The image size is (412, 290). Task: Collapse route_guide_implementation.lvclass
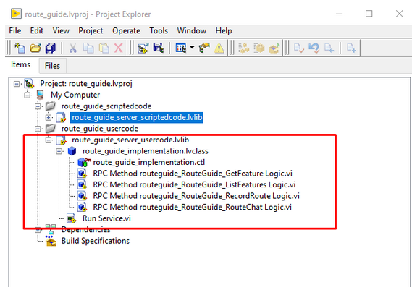(59, 151)
